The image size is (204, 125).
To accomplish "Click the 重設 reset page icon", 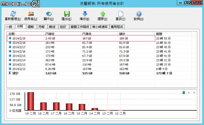I will 120,14.
